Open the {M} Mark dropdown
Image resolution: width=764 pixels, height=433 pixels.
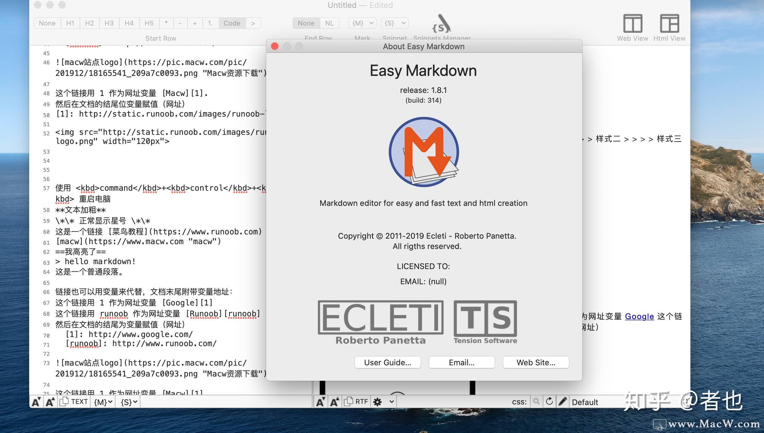pyautogui.click(x=362, y=23)
